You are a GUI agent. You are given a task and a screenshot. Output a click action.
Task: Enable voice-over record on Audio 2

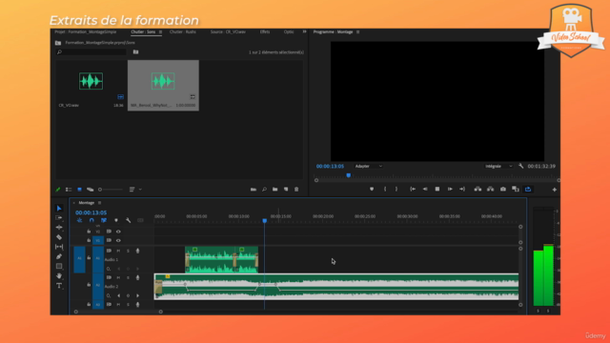[x=137, y=277]
